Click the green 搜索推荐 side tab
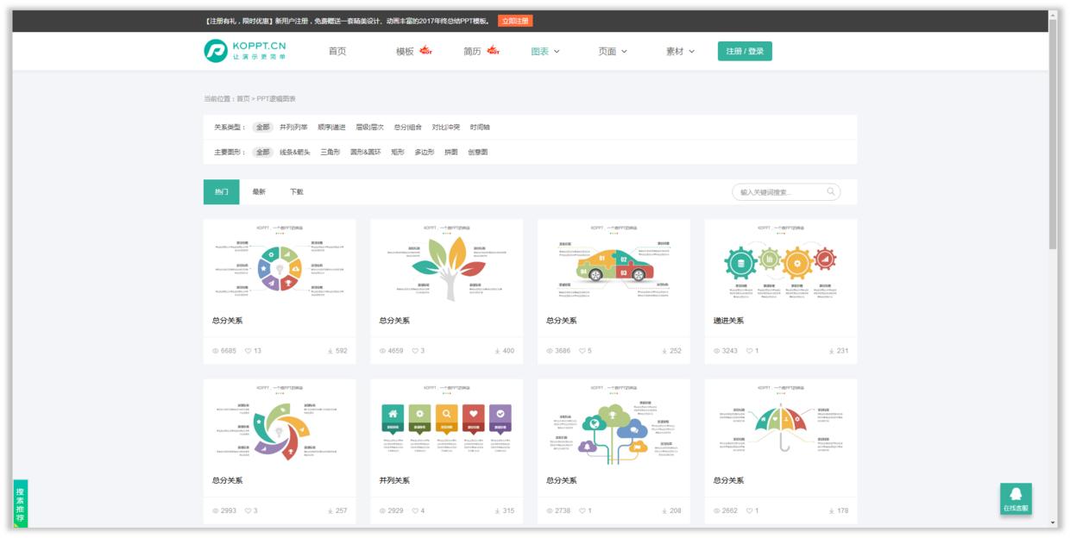This screenshot has height=538, width=1070. [x=20, y=504]
